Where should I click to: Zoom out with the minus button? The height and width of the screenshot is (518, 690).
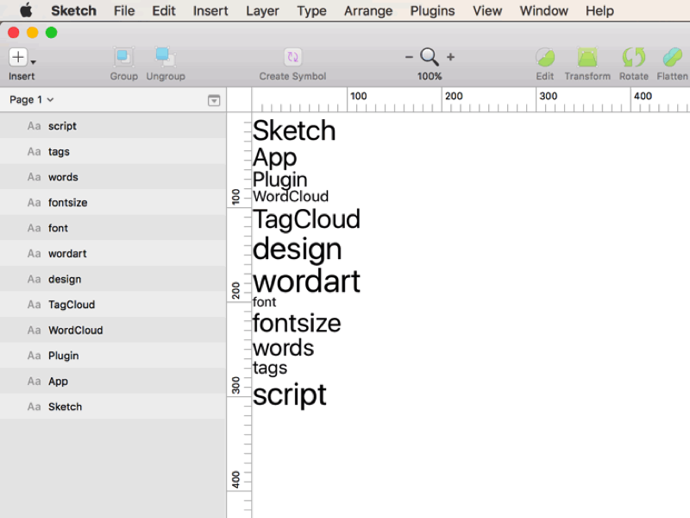point(409,57)
